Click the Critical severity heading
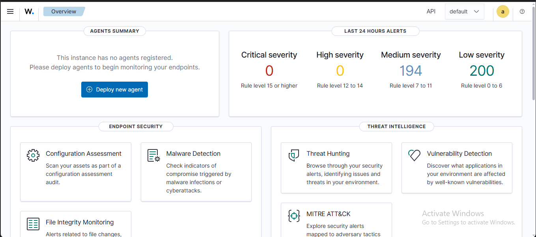 click(x=269, y=55)
